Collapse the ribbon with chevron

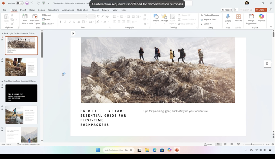271,27
